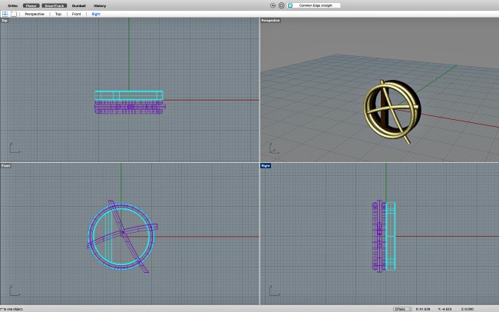The width and height of the screenshot is (499, 312).
Task: Toggle History recording
Action: [x=100, y=5]
